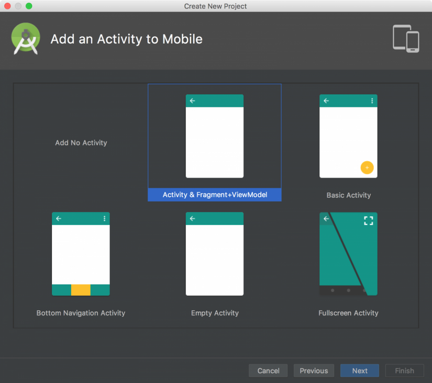Click the back arrow in Basic Activity preview
The width and height of the screenshot is (432, 383).
[x=326, y=101]
